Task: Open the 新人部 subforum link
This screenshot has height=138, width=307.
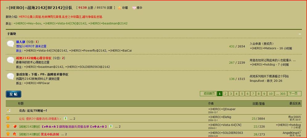Action: (21, 42)
